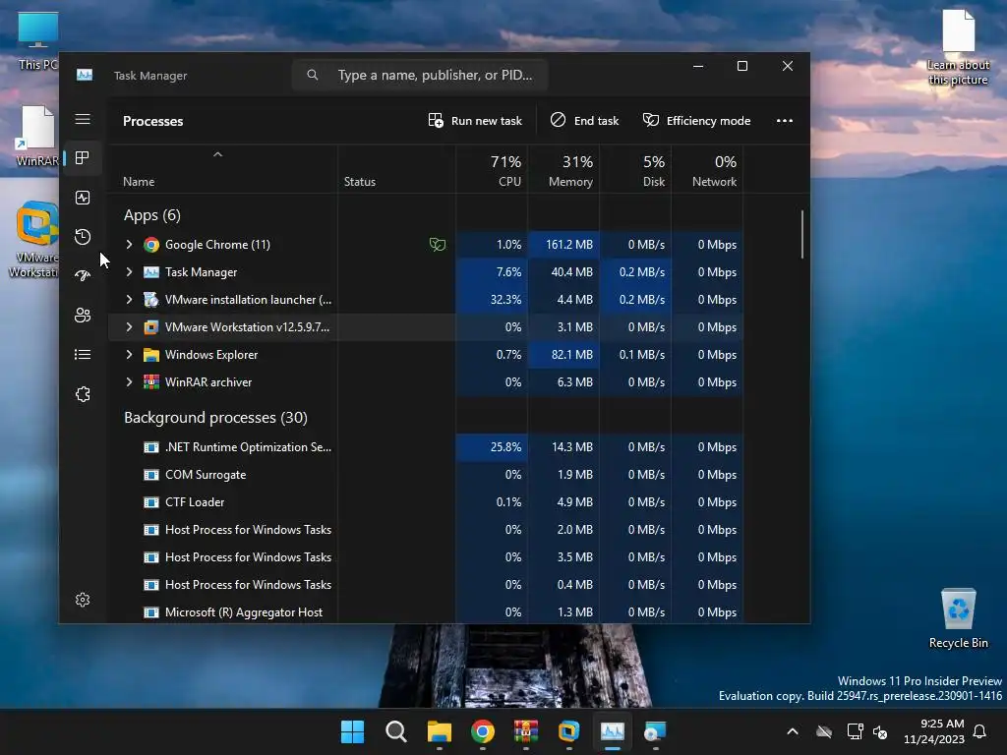
Task: Open the notification bell in system tray
Action: pos(979,731)
